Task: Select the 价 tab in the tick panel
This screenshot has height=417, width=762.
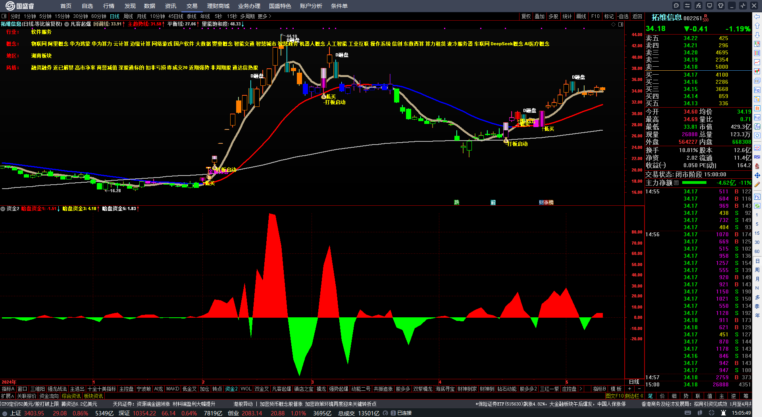Action: (x=662, y=396)
